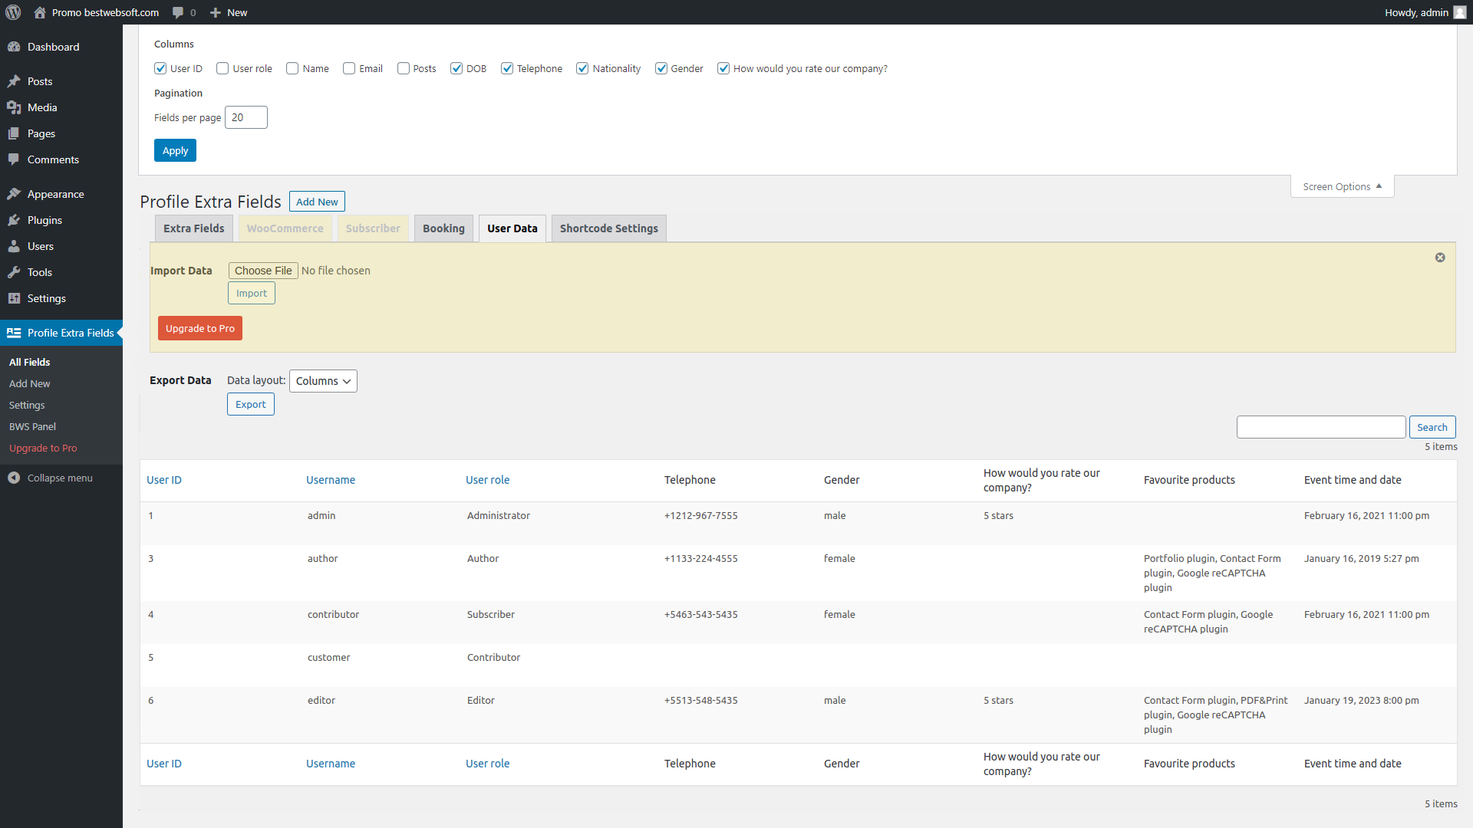Navigate to Users management
1473x828 pixels.
(40, 246)
